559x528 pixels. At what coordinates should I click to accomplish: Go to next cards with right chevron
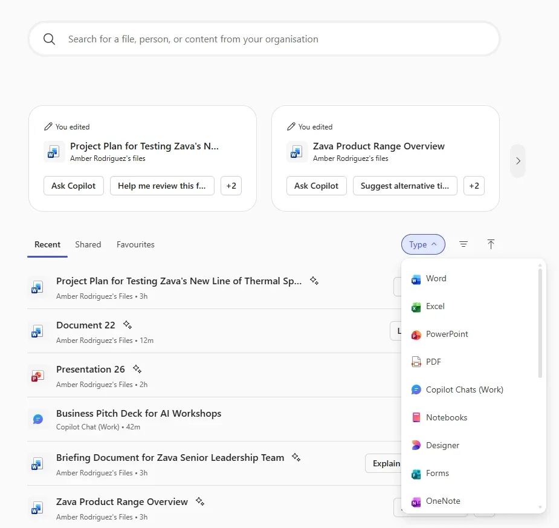click(x=518, y=161)
